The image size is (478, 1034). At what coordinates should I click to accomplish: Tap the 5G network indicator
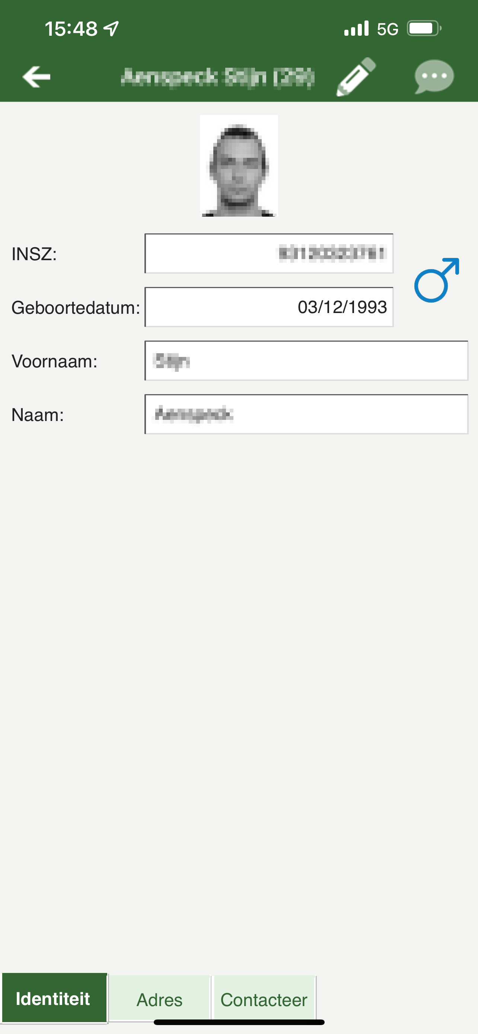(x=387, y=29)
